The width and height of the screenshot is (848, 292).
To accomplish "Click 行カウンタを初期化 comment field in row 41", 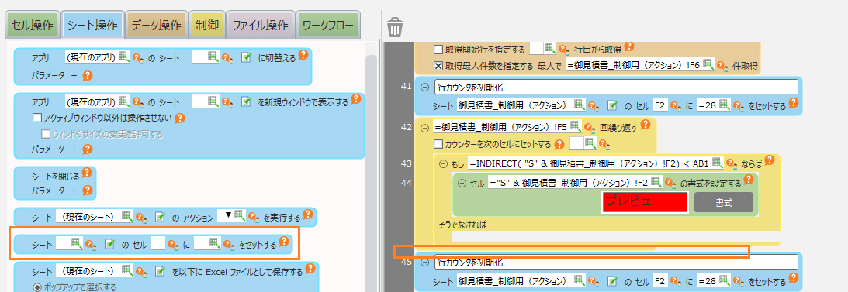I will (x=615, y=87).
